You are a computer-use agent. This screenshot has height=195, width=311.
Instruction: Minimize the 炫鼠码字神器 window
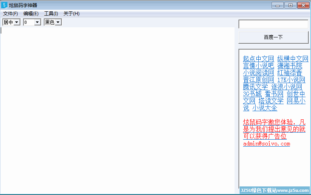tap(277, 5)
